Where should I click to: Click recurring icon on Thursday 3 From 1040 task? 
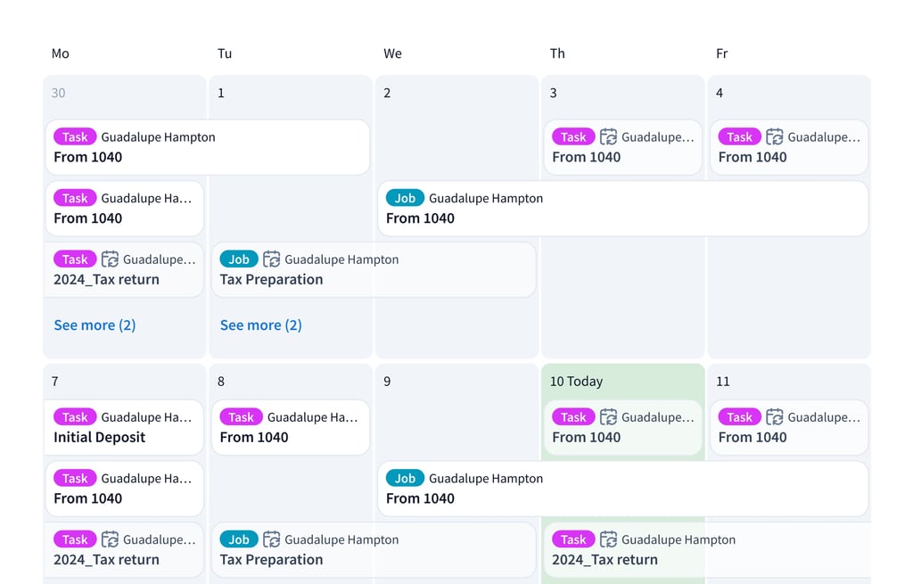608,136
